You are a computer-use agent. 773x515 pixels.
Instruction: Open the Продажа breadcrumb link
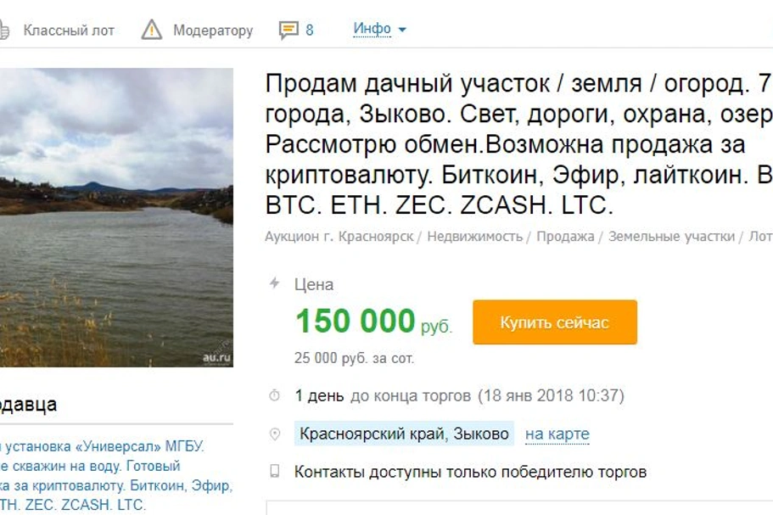point(565,237)
